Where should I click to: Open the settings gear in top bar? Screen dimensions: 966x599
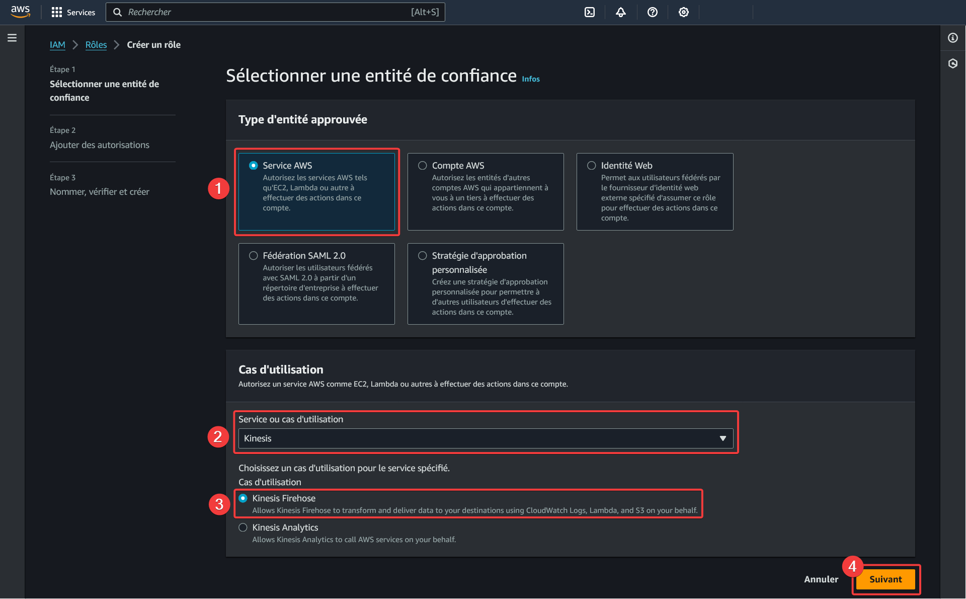(x=684, y=12)
